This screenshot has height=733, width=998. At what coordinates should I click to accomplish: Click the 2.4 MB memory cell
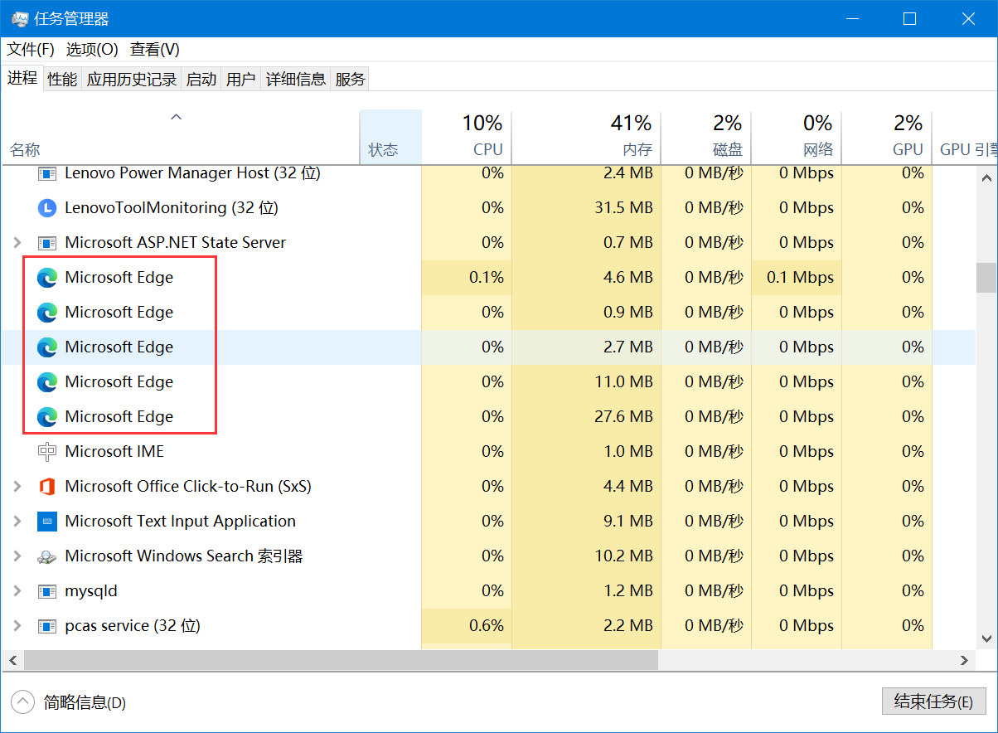point(586,173)
